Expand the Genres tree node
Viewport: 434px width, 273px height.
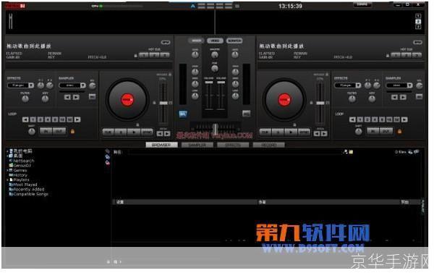7,170
